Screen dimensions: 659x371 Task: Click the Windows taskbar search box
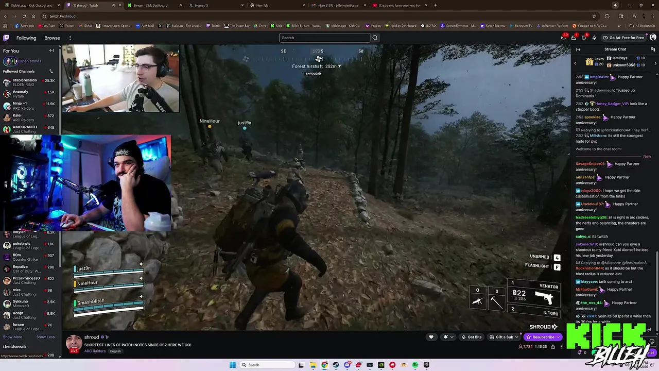tap(268, 365)
